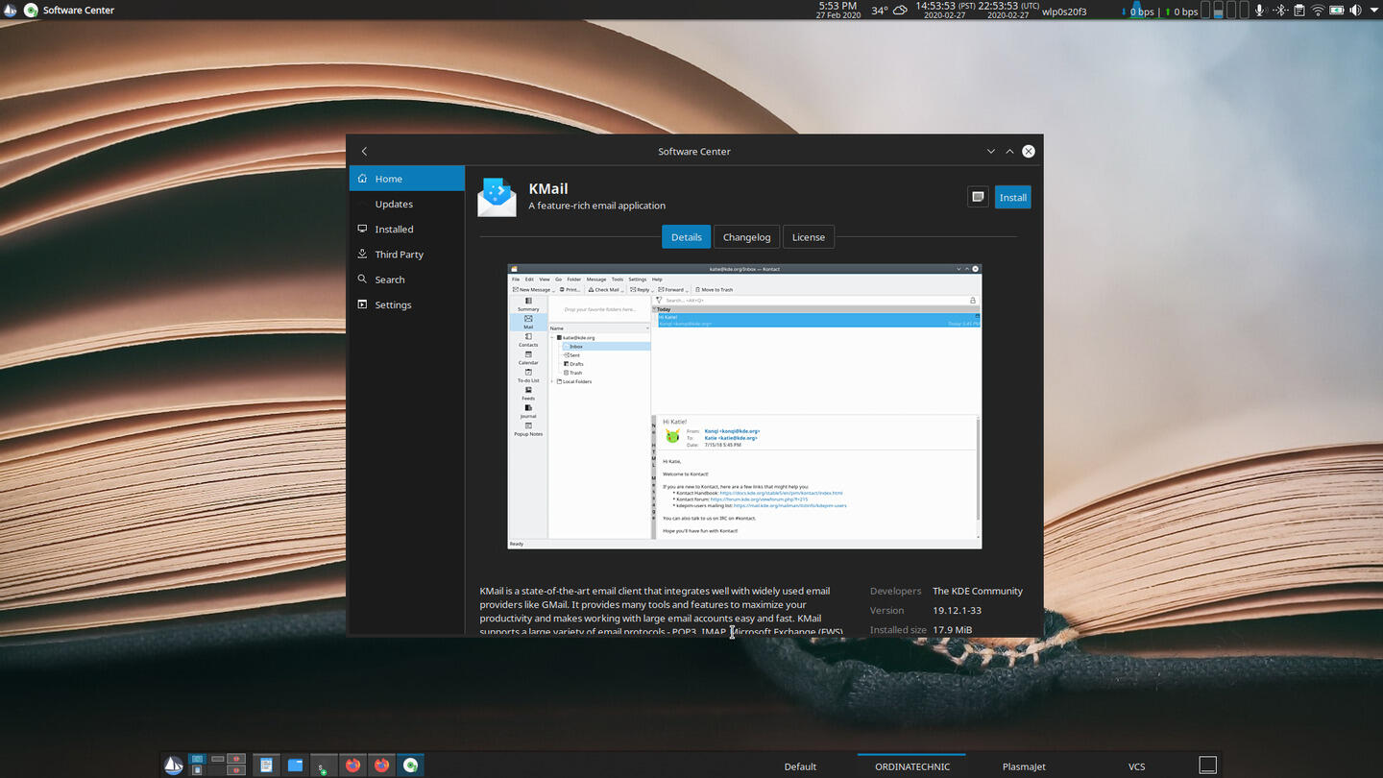Switch to the Default activity
Image resolution: width=1383 pixels, height=778 pixels.
point(800,766)
